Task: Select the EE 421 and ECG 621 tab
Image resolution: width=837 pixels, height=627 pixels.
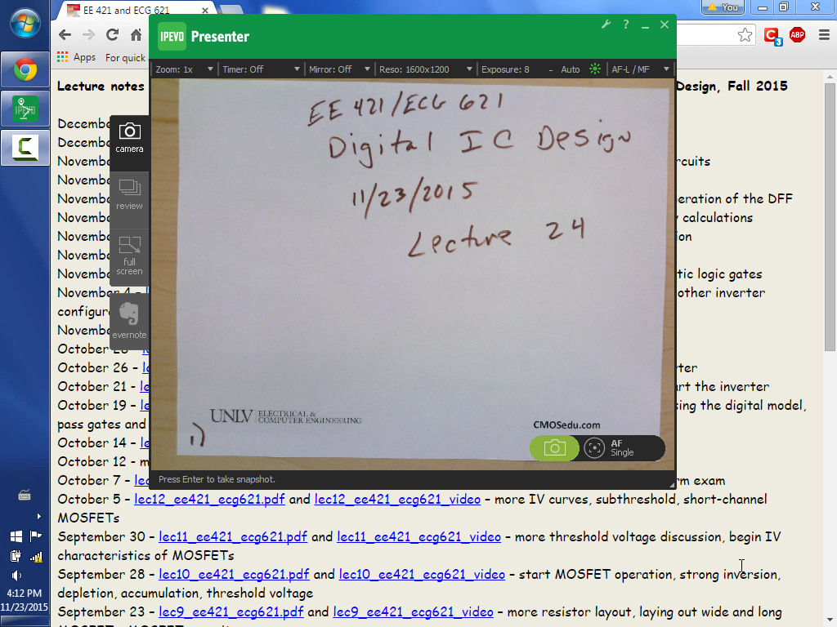Action: 133,10
